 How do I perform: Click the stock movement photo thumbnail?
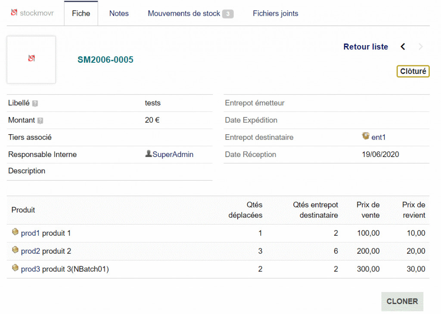pos(31,59)
